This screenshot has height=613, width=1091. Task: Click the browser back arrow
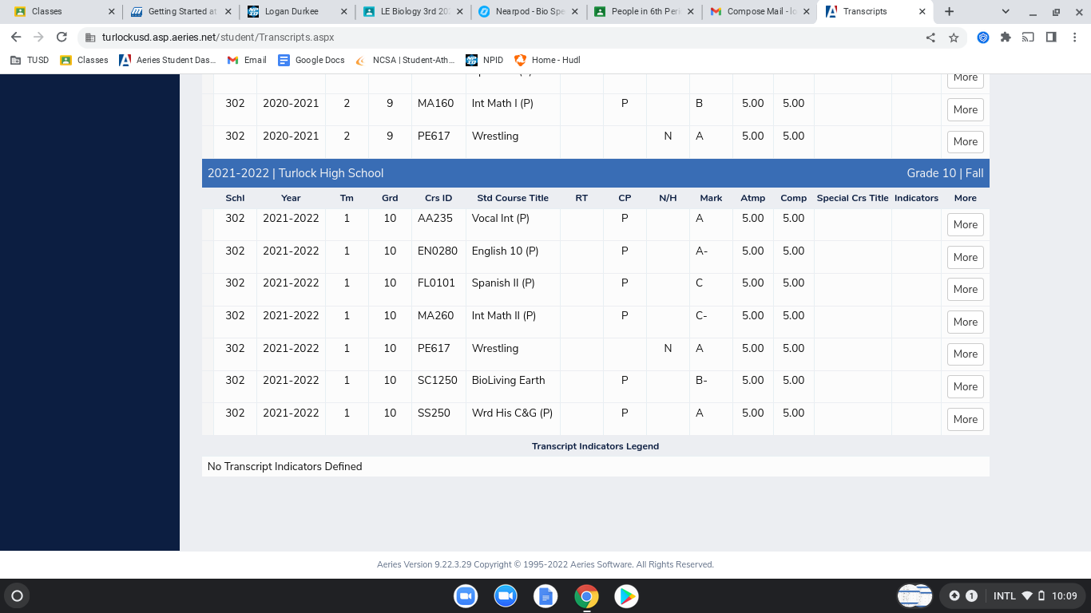coord(16,38)
